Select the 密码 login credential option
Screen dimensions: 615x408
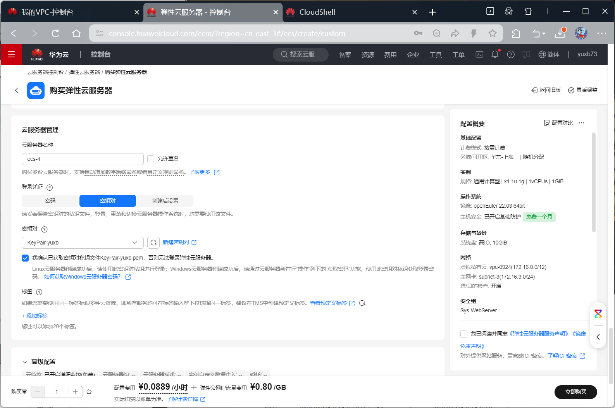(50, 201)
